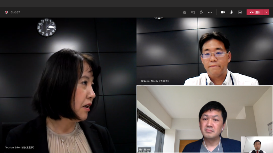The height and width of the screenshot is (153, 273).
Task: Open options ellipsis beside bottom participant name
Action: tap(148, 150)
